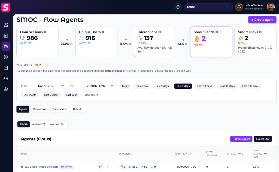Select Last 2 days range
This screenshot has width=279, height=172.
[162, 86]
